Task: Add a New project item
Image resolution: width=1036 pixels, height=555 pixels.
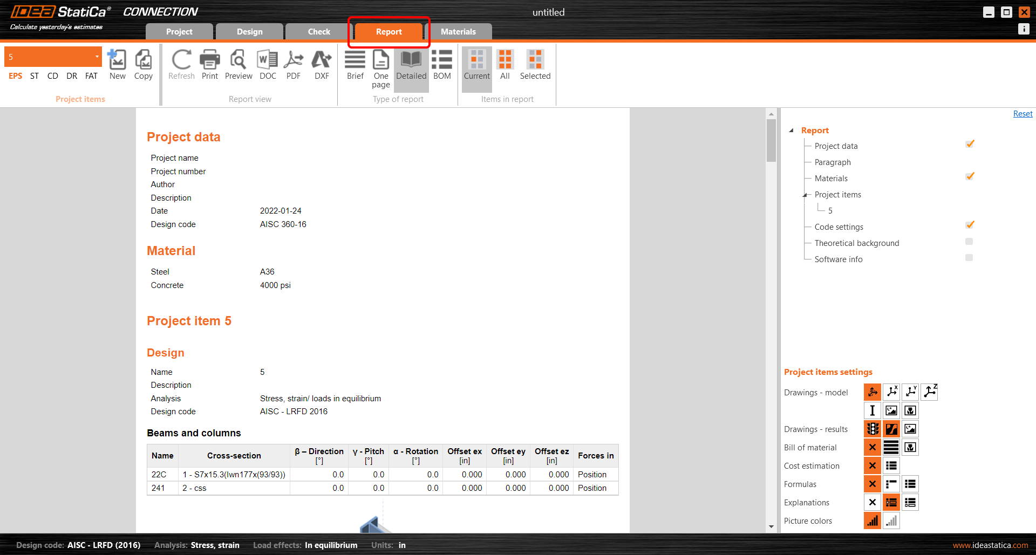Action: click(117, 65)
